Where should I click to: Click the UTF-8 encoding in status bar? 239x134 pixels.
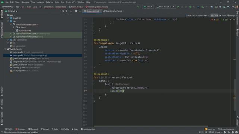pyautogui.click(x=211, y=133)
